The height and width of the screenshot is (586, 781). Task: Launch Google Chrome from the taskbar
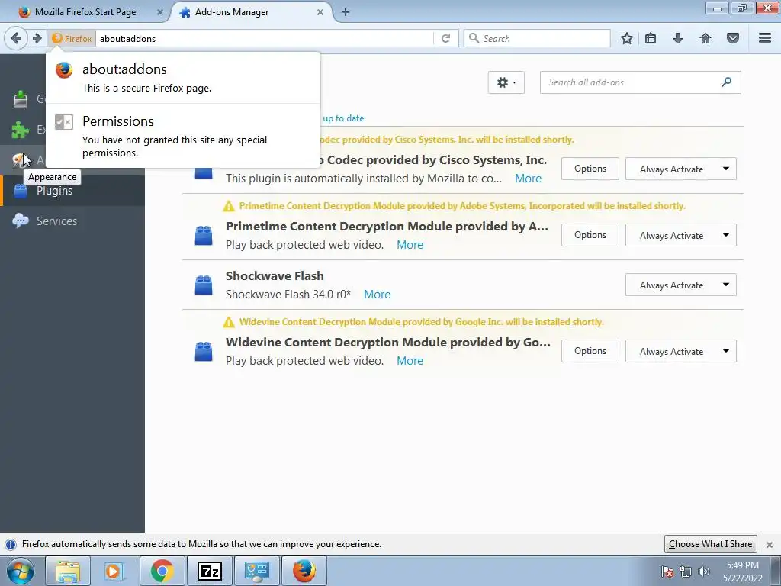(x=162, y=571)
